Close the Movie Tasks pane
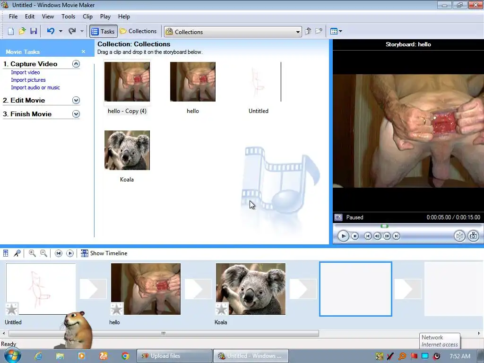The width and height of the screenshot is (484, 363). 83,52
